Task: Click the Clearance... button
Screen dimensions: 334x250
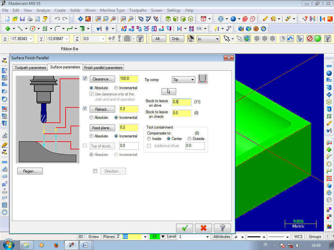Action: 102,79
